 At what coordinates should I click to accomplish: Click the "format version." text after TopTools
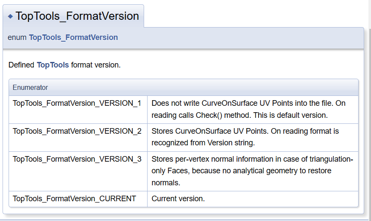[96, 65]
